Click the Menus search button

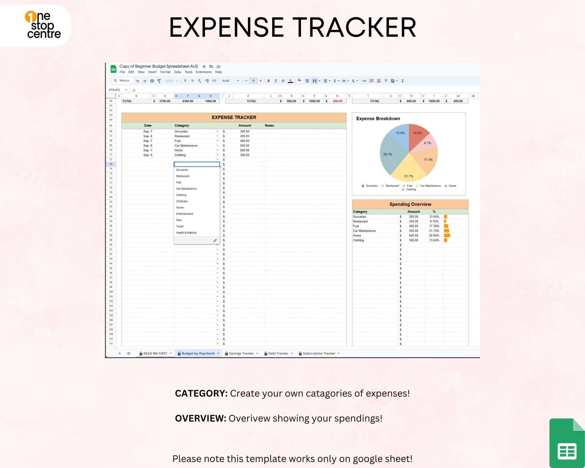pyautogui.click(x=122, y=81)
